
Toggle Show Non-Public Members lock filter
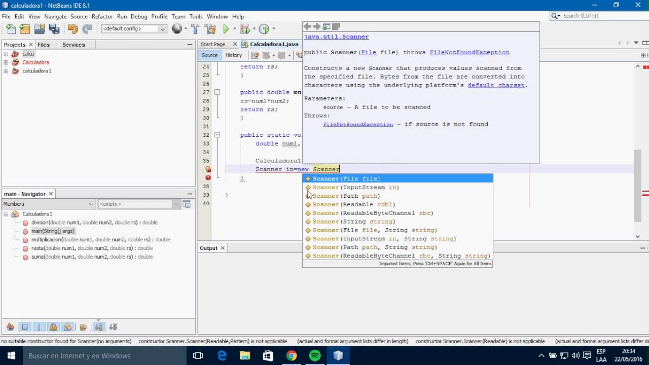tap(53, 327)
